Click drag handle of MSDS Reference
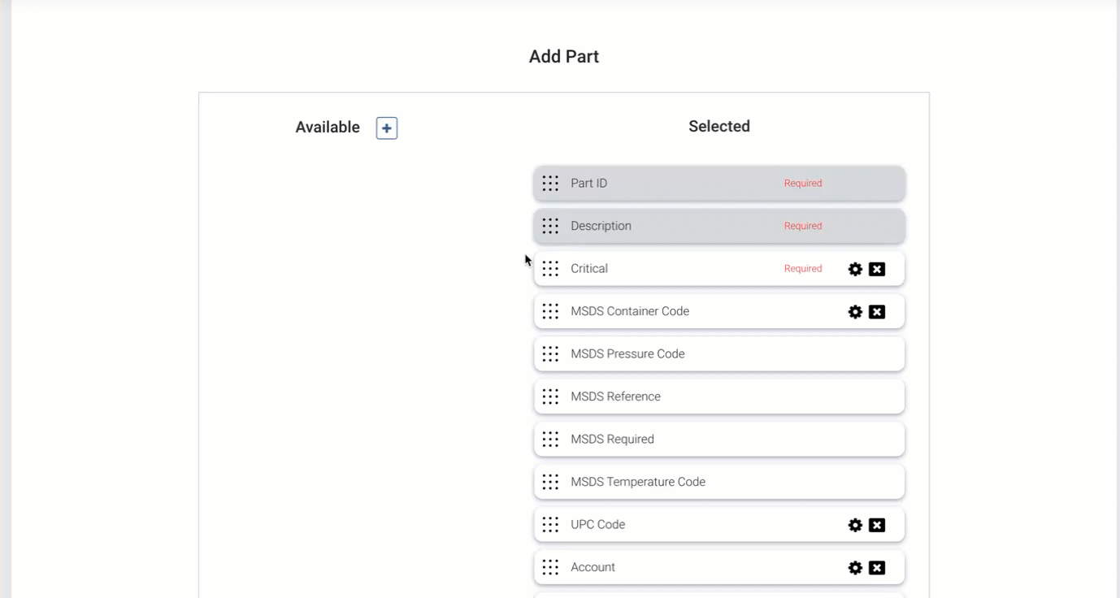Screen dimensions: 1120x598 pyautogui.click(x=550, y=396)
